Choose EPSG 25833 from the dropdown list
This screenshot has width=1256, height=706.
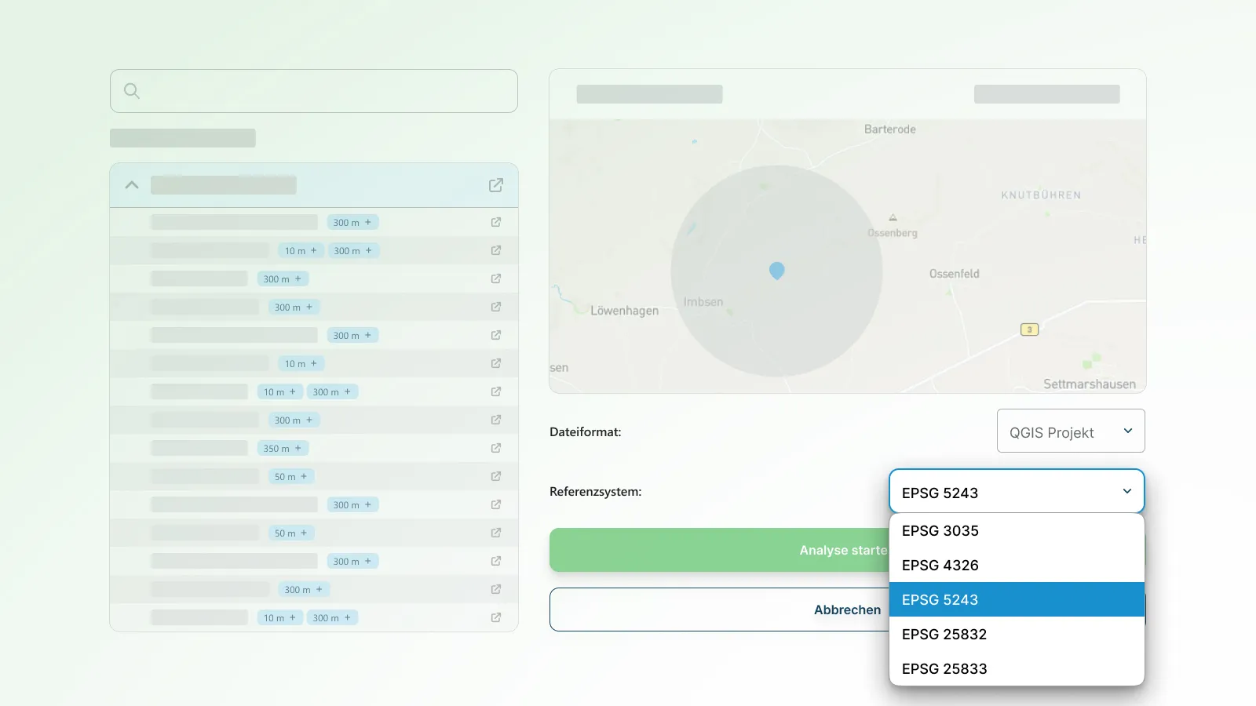(x=1016, y=669)
